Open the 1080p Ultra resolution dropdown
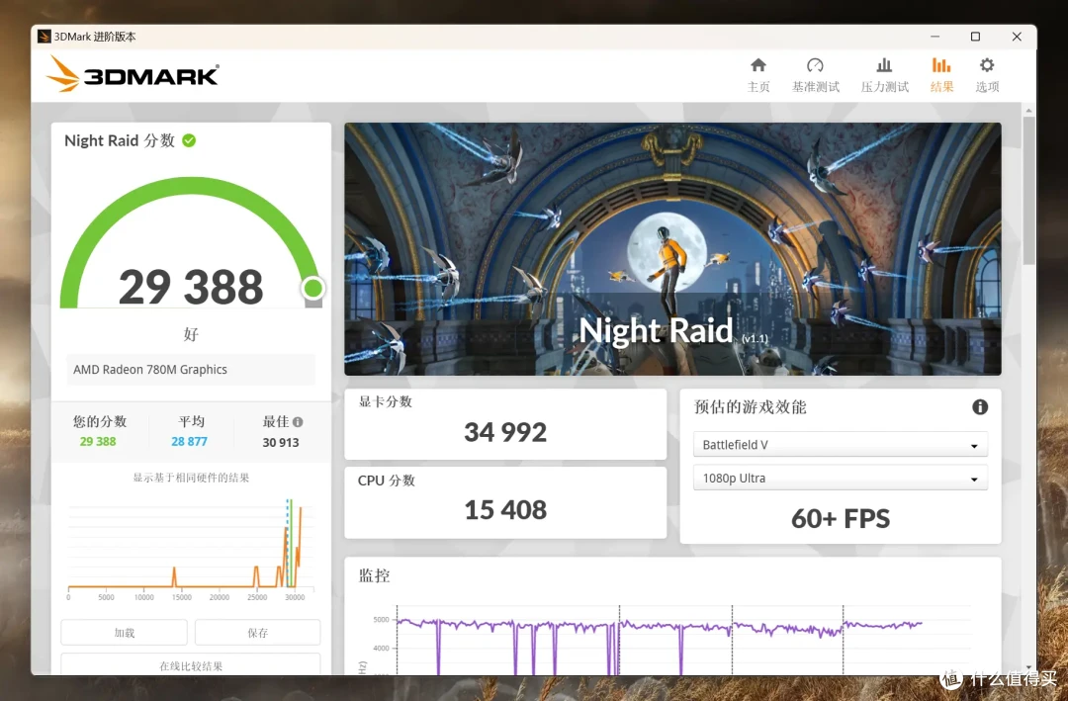Screen dimensions: 1068x701 pos(840,478)
